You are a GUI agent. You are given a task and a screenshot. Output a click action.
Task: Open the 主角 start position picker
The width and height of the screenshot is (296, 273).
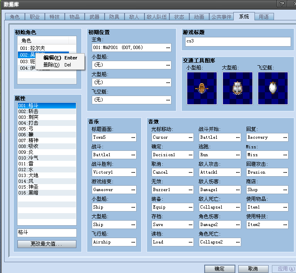tap(168, 48)
